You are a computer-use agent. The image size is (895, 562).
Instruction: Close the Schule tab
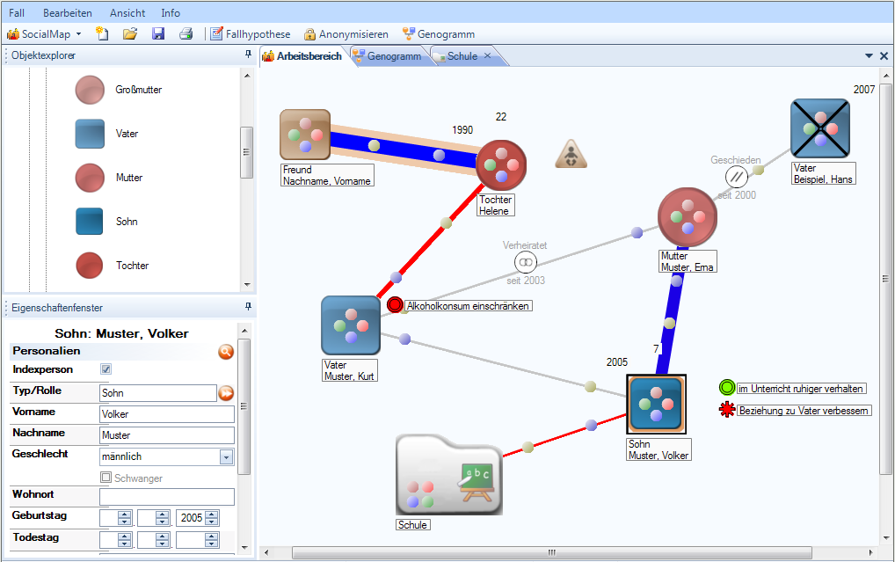[x=487, y=55]
